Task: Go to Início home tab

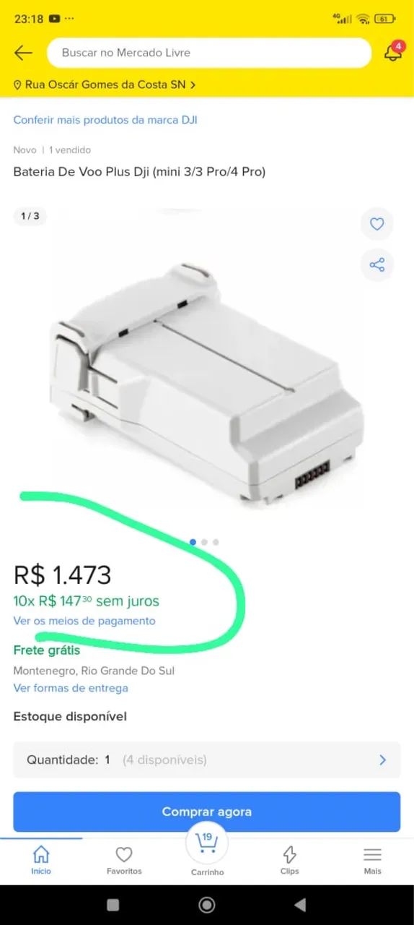Action: tap(41, 859)
